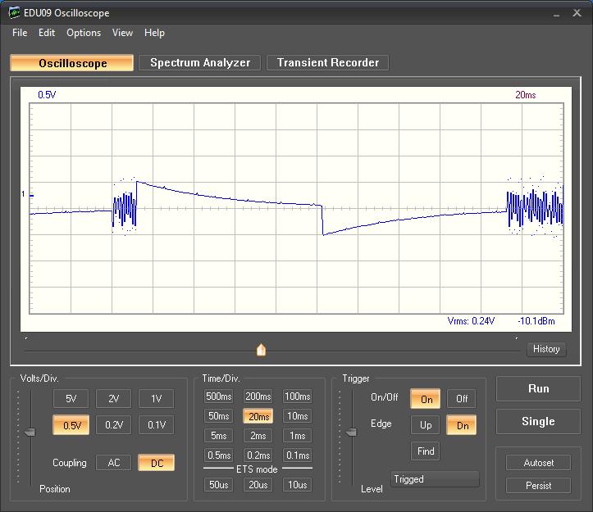Switch to the Transient Recorder tab
Viewport: 593px width, 512px height.
[327, 63]
